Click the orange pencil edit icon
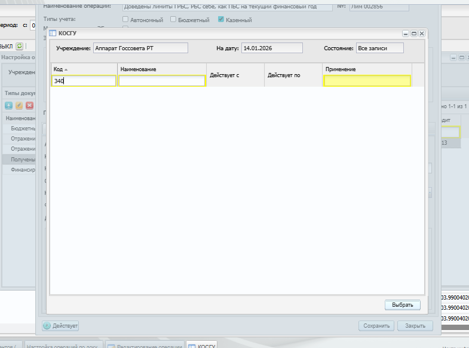The width and height of the screenshot is (469, 348). tap(19, 105)
